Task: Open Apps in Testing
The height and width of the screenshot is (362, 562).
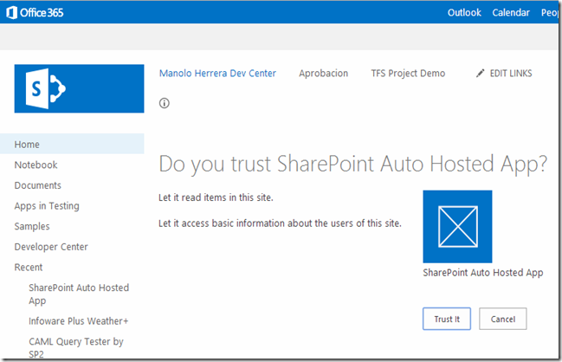Action: 47,206
